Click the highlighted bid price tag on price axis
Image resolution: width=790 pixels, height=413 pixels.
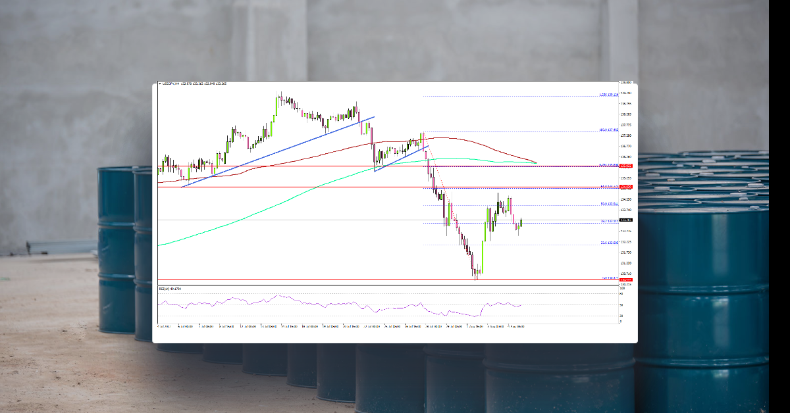click(x=624, y=220)
